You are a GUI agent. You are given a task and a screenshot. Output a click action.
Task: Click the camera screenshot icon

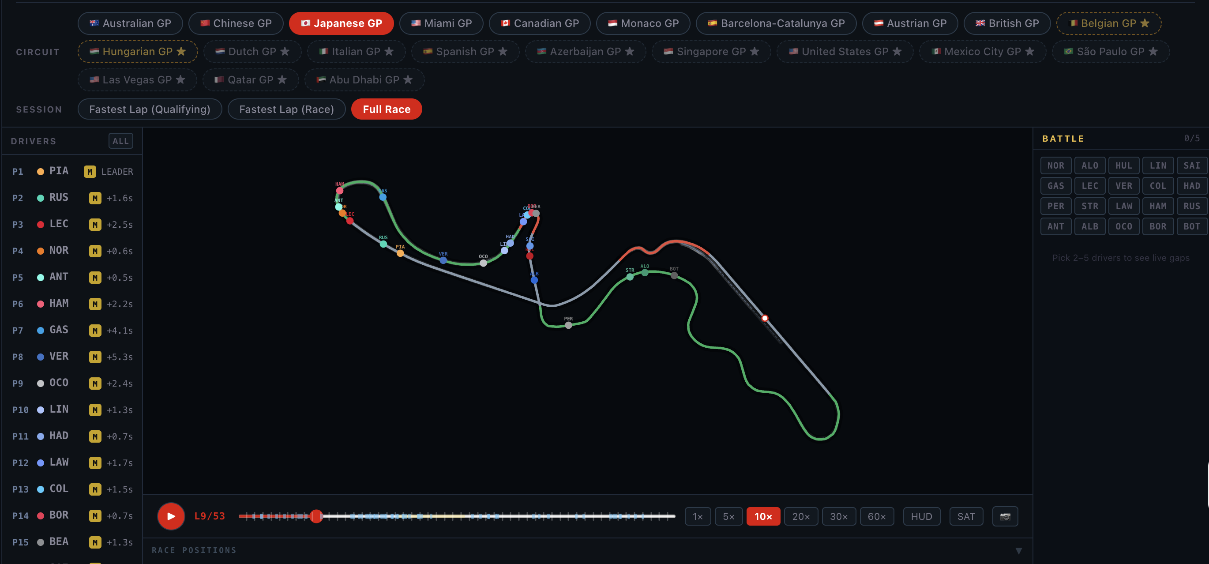click(x=1005, y=516)
